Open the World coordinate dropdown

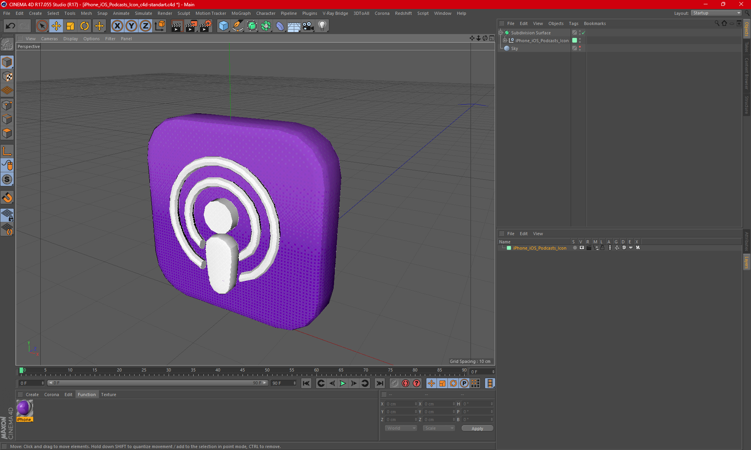(401, 428)
